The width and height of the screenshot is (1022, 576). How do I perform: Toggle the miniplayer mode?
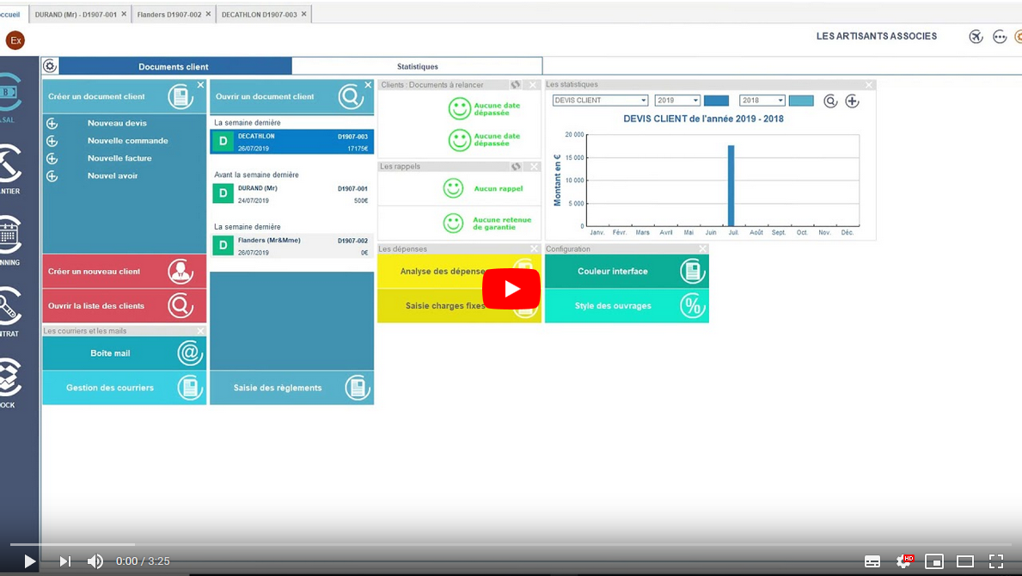tap(934, 561)
